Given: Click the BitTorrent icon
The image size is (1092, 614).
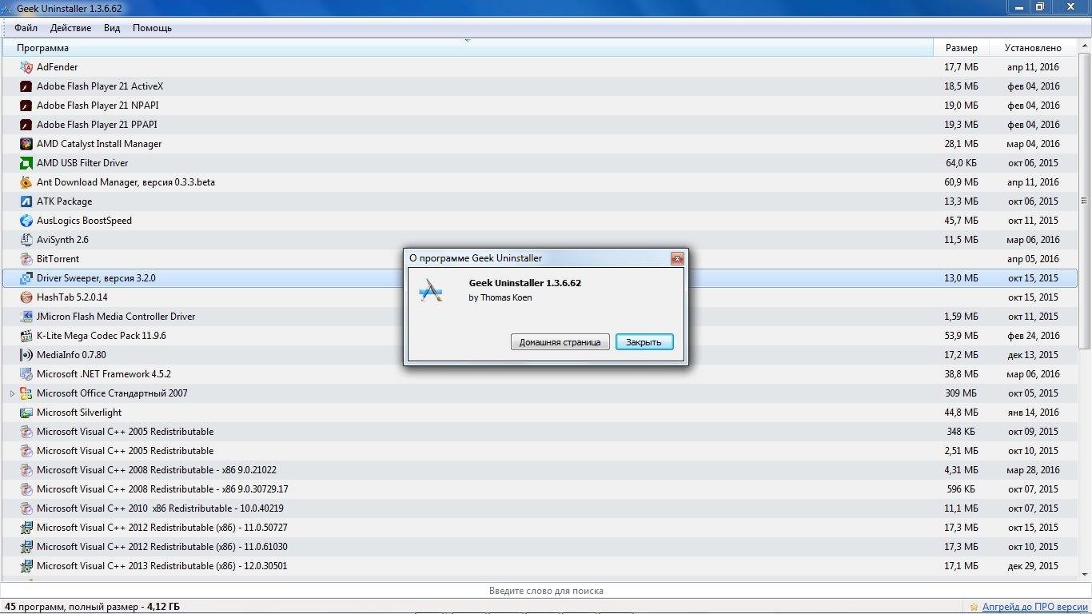Looking at the screenshot, I should tap(26, 259).
